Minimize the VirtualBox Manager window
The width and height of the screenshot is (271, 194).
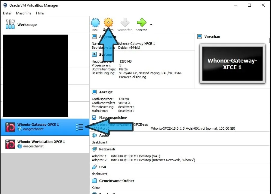(x=236, y=5)
